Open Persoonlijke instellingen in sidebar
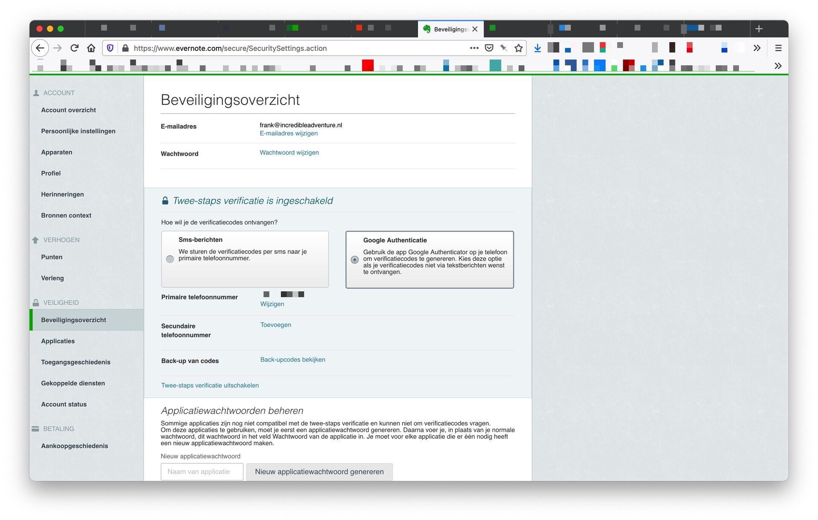 coord(78,131)
